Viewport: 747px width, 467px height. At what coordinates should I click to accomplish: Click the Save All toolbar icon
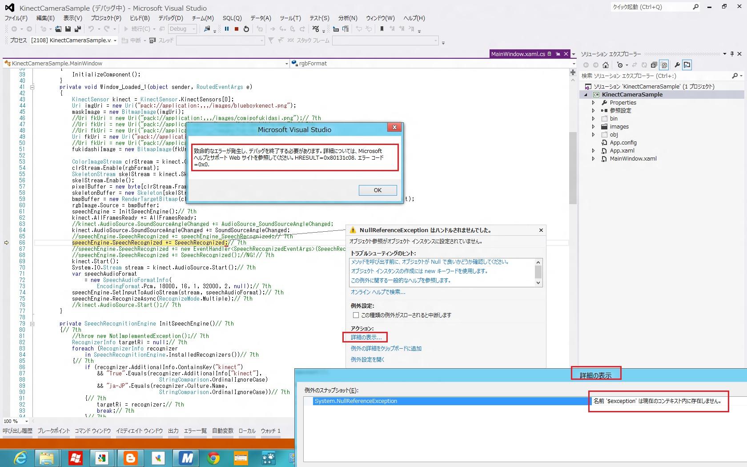point(77,29)
